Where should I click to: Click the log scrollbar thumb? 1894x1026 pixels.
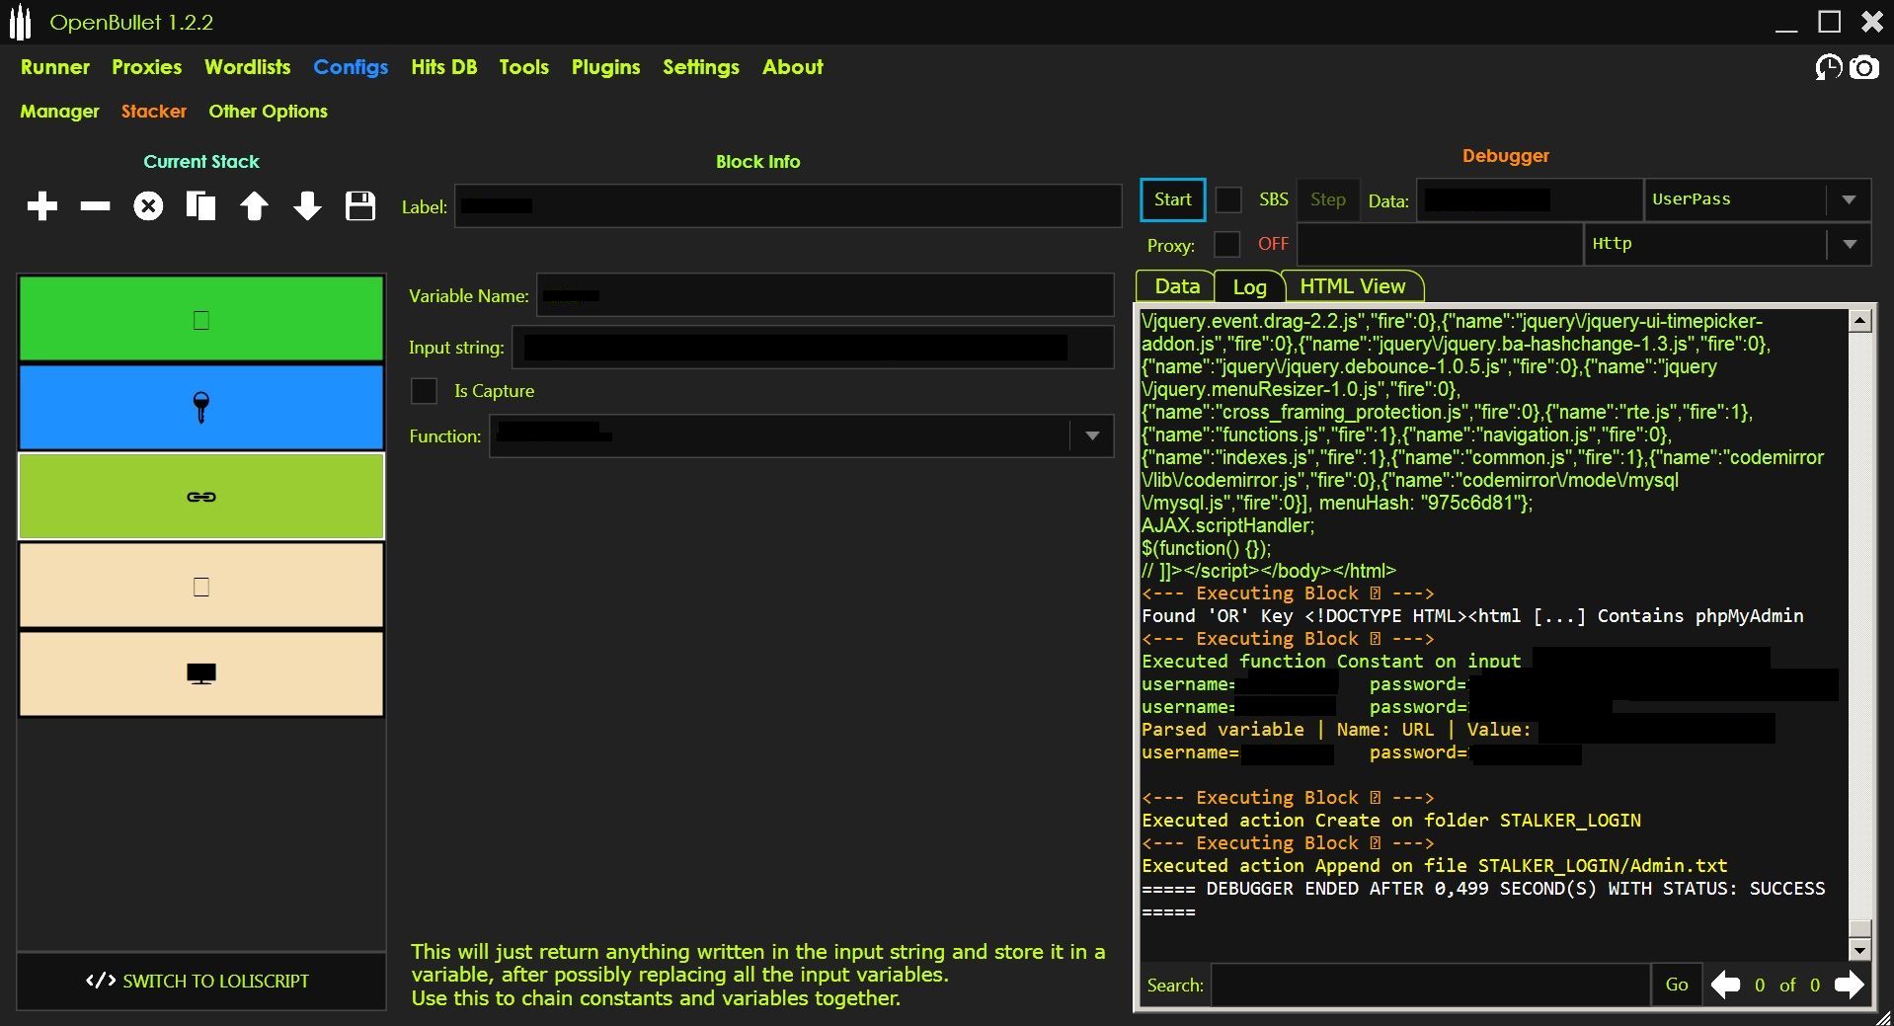pyautogui.click(x=1859, y=928)
